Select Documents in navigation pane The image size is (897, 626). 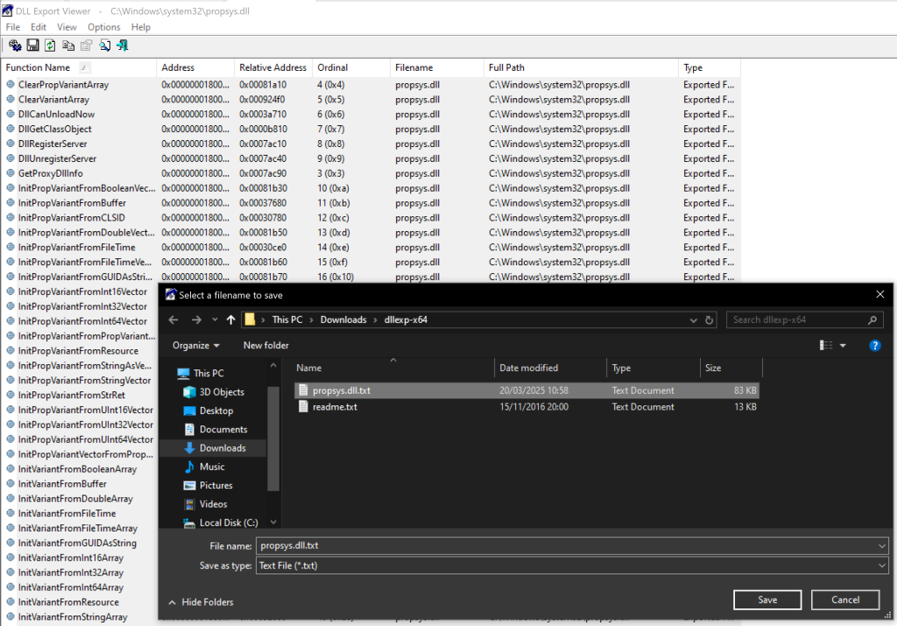coord(223,429)
